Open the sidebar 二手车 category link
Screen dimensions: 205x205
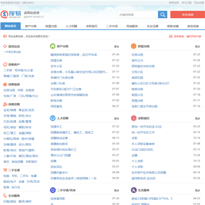(24, 176)
